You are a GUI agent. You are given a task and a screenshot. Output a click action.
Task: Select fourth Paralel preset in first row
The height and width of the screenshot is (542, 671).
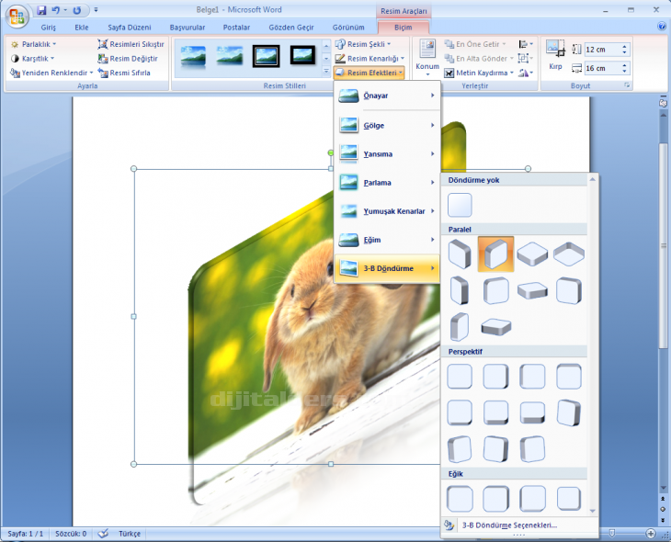coord(569,254)
